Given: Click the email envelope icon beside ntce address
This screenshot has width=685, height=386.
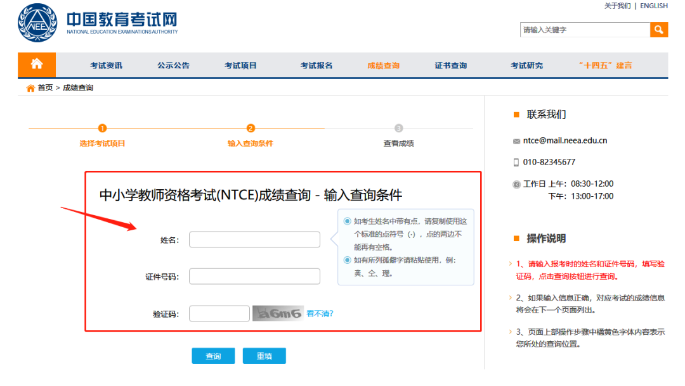Looking at the screenshot, I should click(516, 141).
